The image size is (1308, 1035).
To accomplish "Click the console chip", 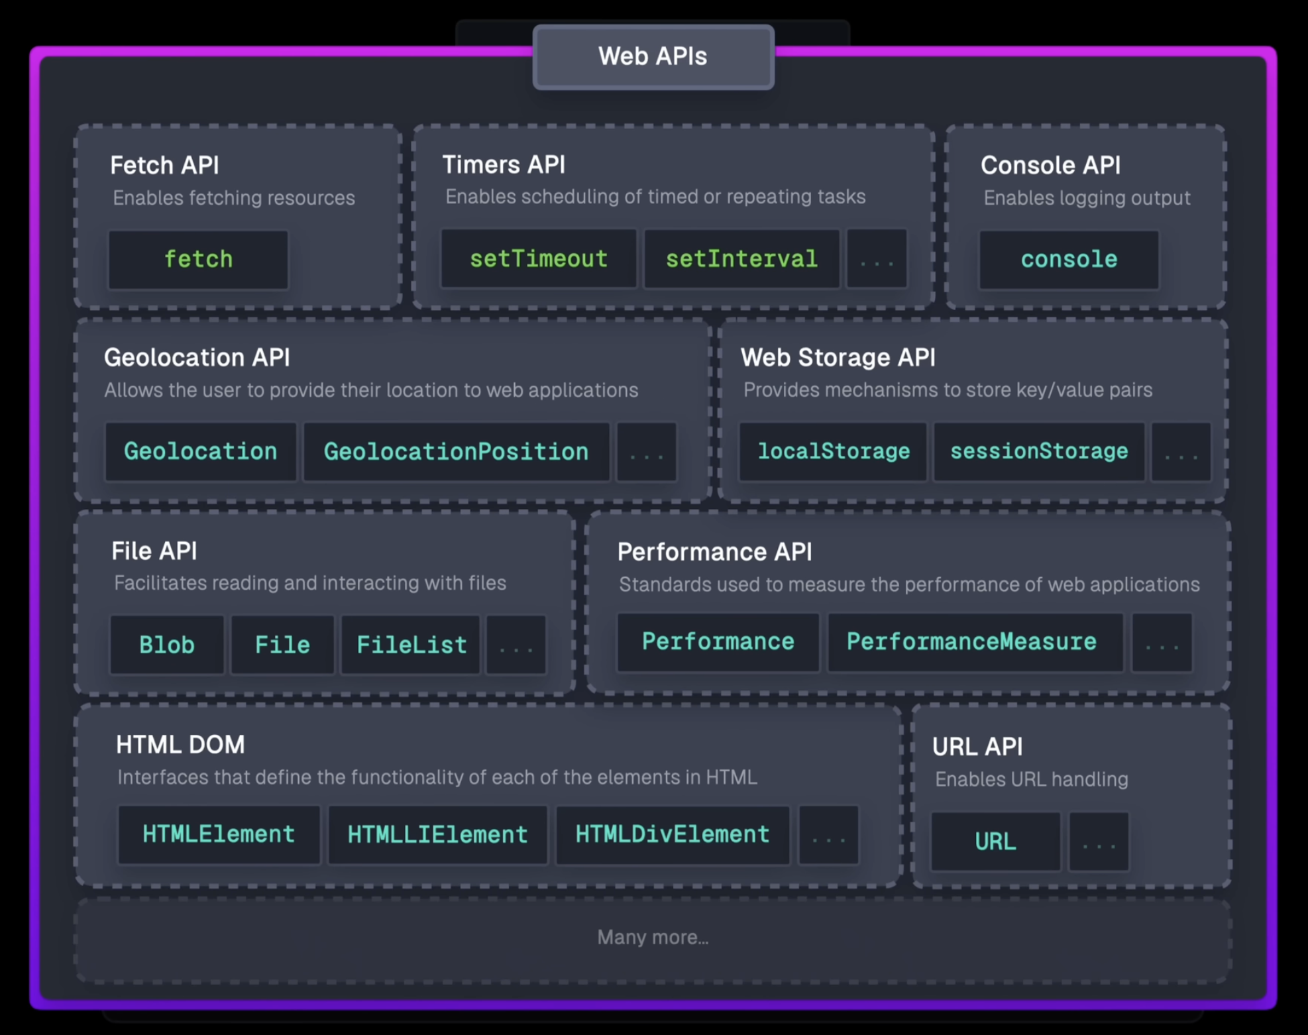I will click(1068, 259).
